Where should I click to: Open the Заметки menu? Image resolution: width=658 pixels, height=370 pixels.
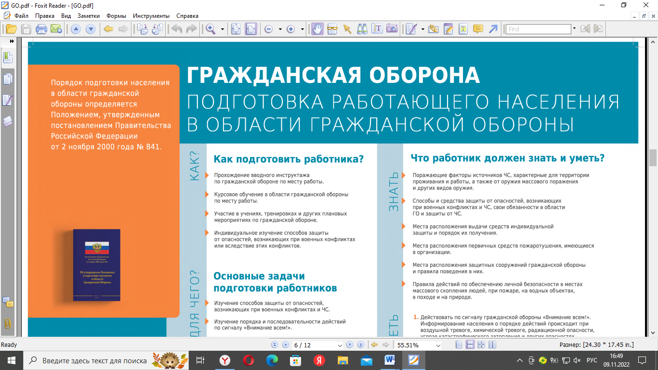88,16
